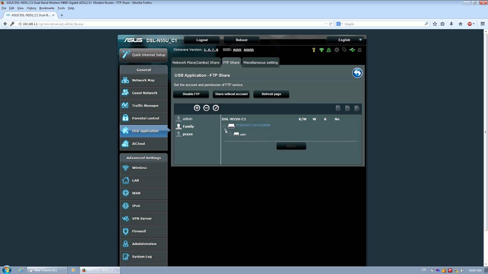Click firmware version 1.0.7.6 link
The height and width of the screenshot is (274, 488).
211,50
